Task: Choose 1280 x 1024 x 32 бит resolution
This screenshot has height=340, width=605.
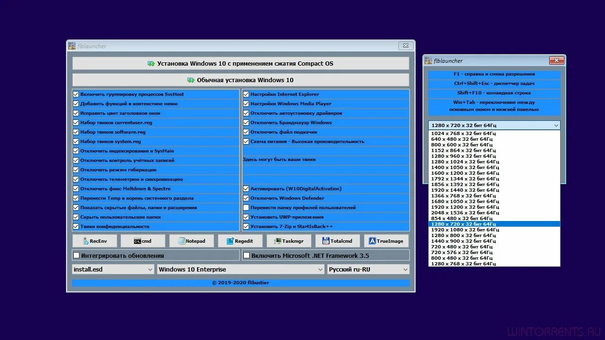Action: 494,161
